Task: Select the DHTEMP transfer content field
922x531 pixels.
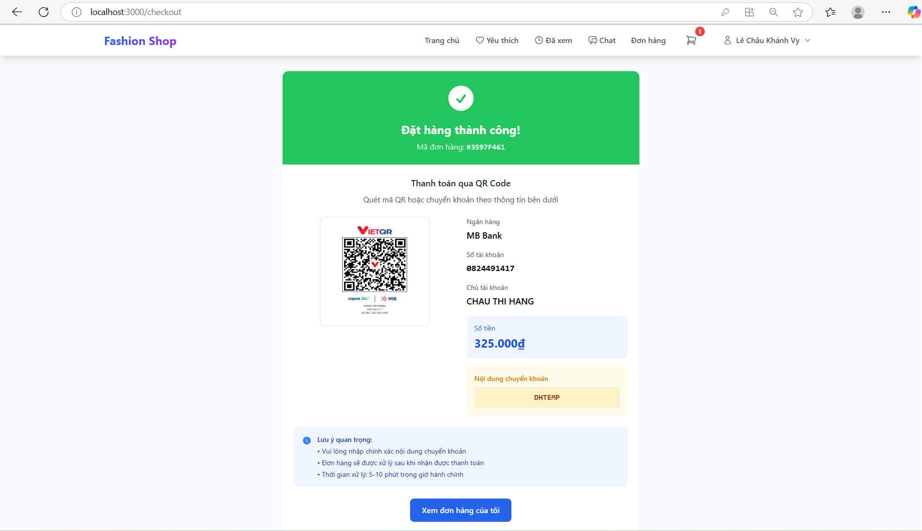Action: [x=547, y=397]
